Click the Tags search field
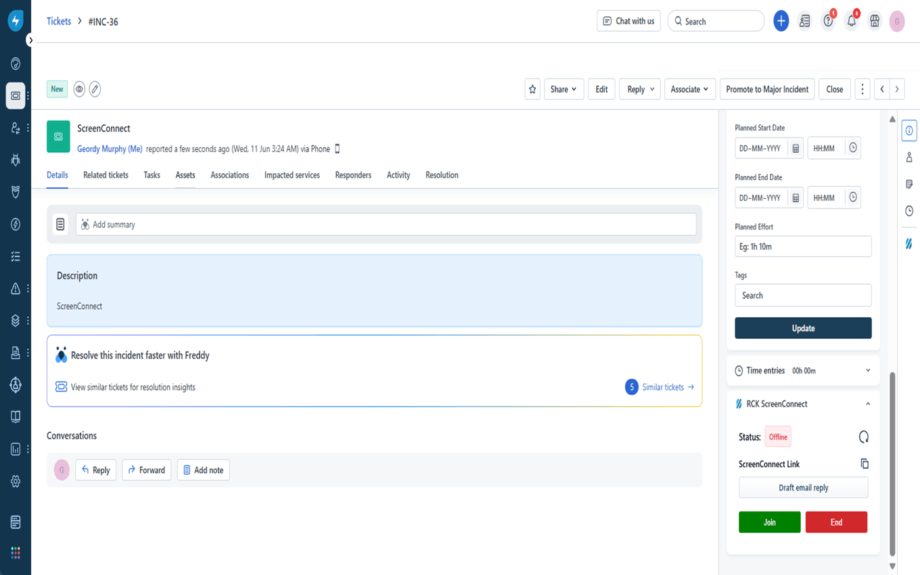 pos(803,296)
